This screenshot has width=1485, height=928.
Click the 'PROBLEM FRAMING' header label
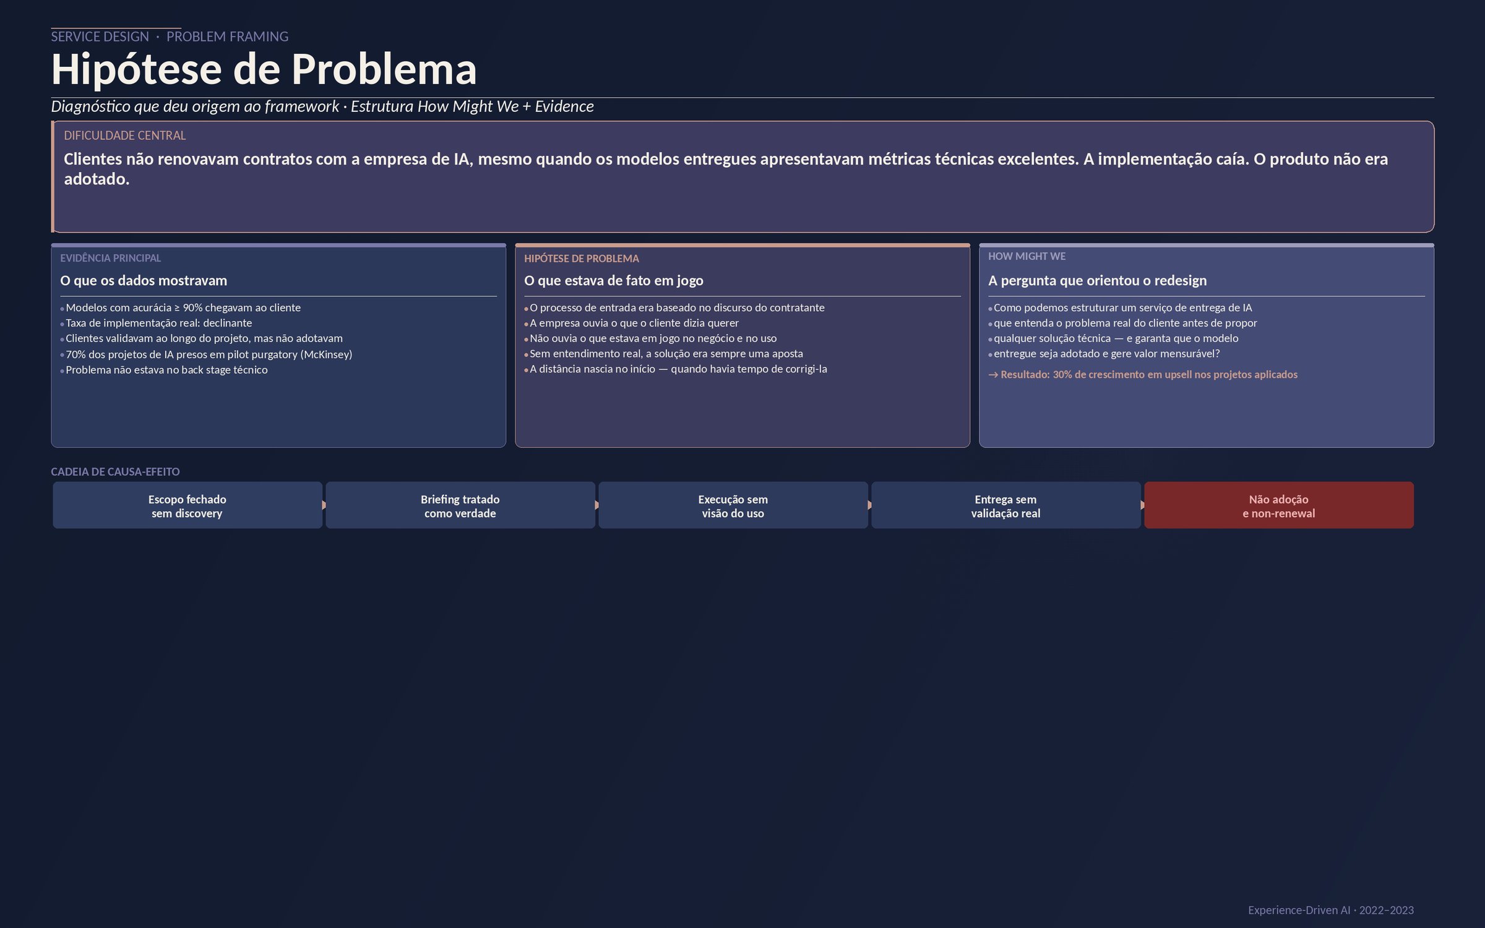pos(227,37)
